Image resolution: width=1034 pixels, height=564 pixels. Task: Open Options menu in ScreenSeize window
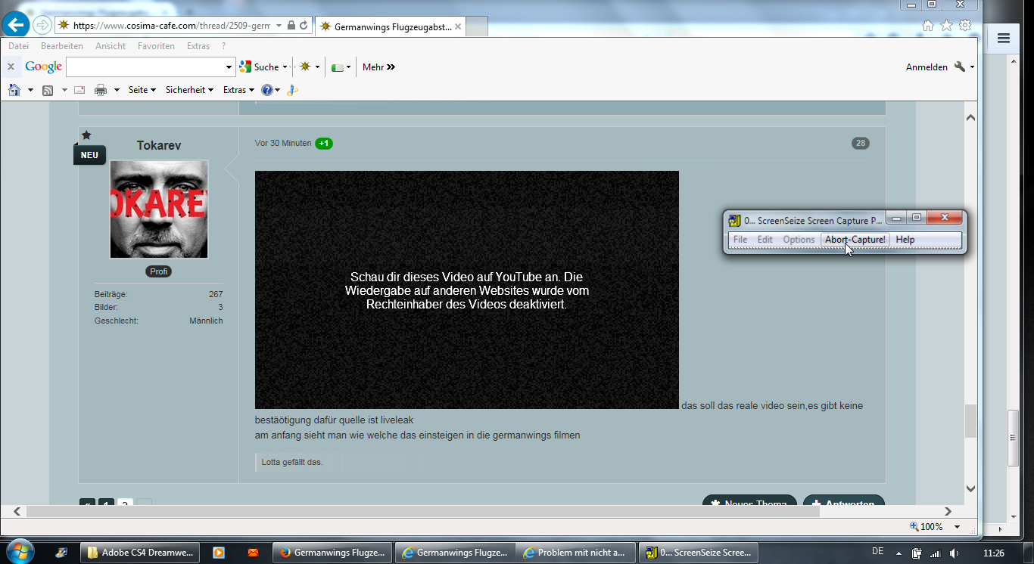coord(799,240)
